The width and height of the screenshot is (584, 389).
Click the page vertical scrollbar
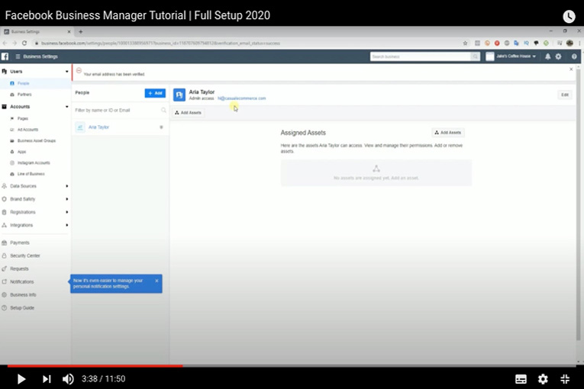click(x=579, y=203)
